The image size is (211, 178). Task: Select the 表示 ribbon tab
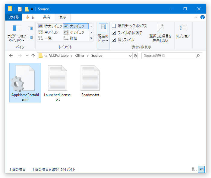63,17
